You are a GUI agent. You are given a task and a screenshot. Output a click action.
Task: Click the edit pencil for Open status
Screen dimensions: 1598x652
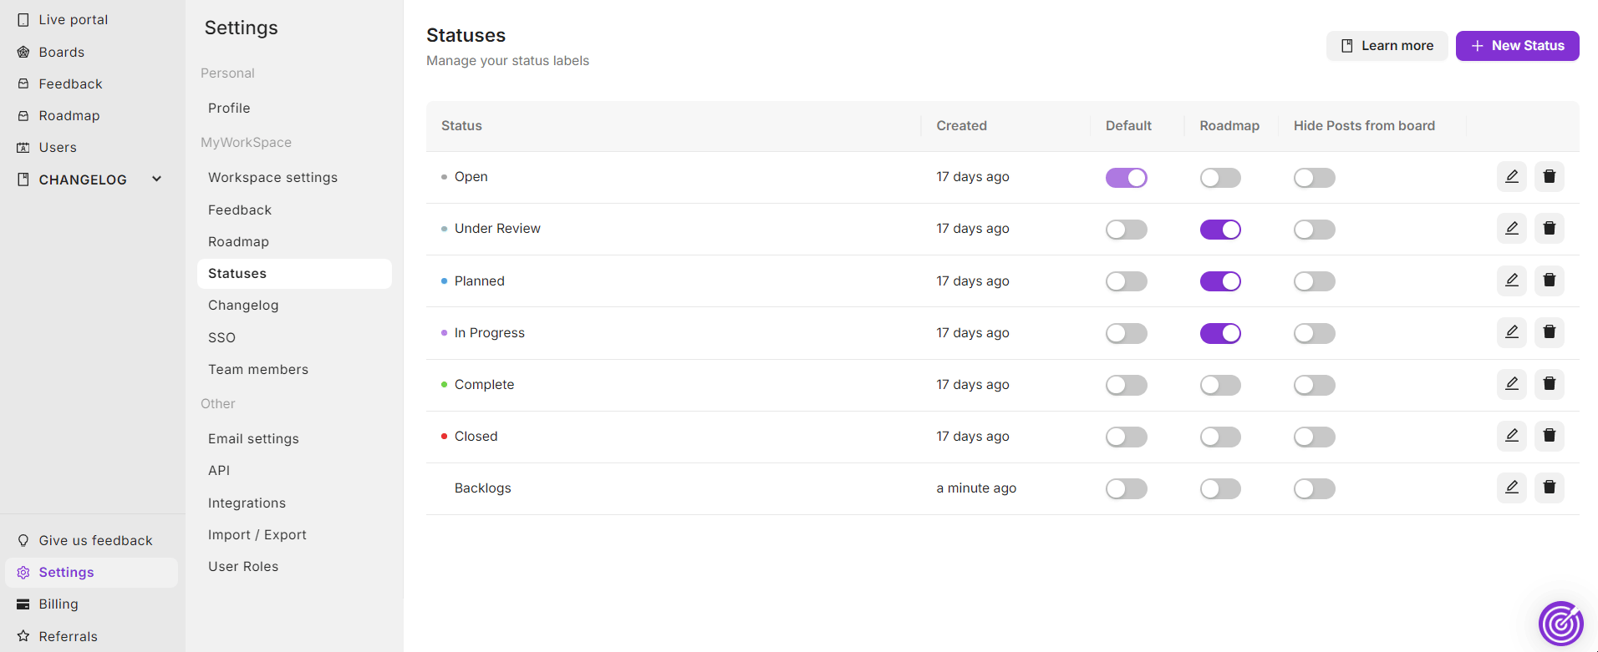point(1512,176)
